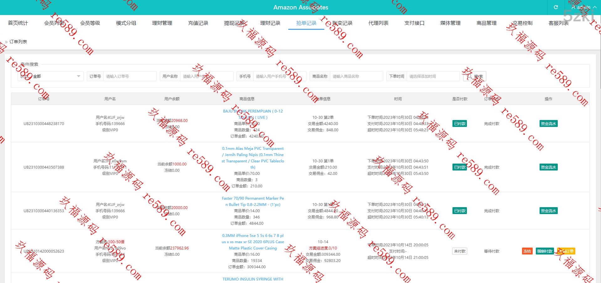Click 资金流水 for order UB2310300443507388
Image resolution: width=601 pixels, height=283 pixels.
click(548, 167)
